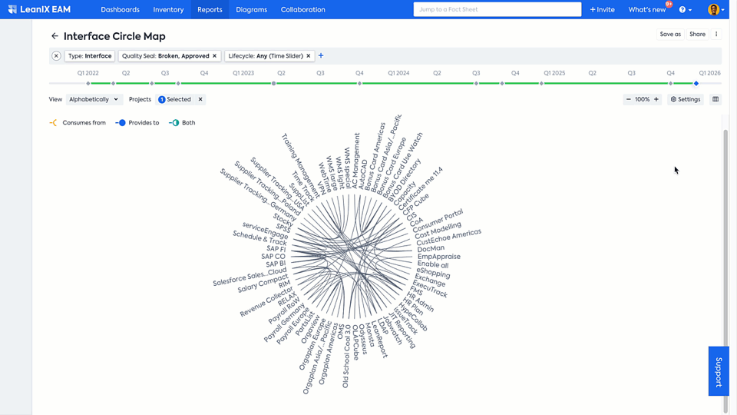
Task: Select the blue time slider handle
Action: pyautogui.click(x=696, y=83)
